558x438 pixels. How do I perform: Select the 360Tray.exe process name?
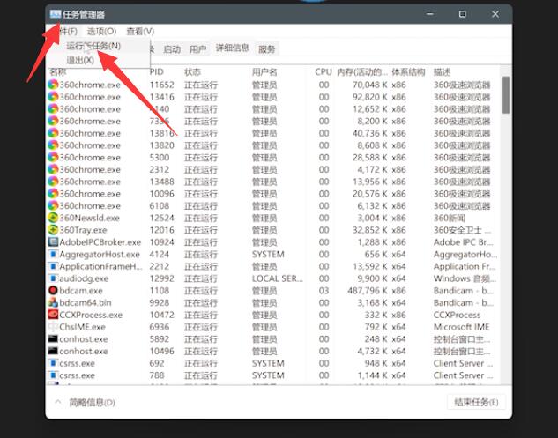(83, 230)
